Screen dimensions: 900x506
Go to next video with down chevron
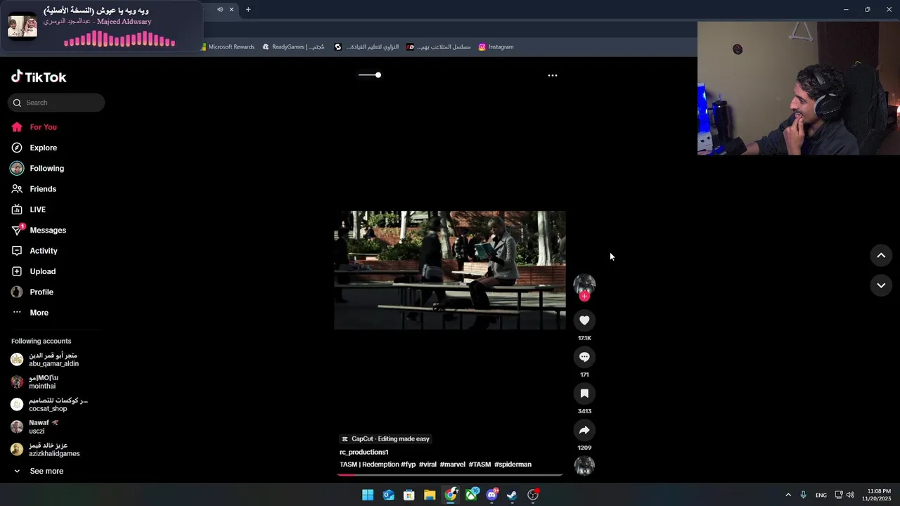tap(881, 285)
